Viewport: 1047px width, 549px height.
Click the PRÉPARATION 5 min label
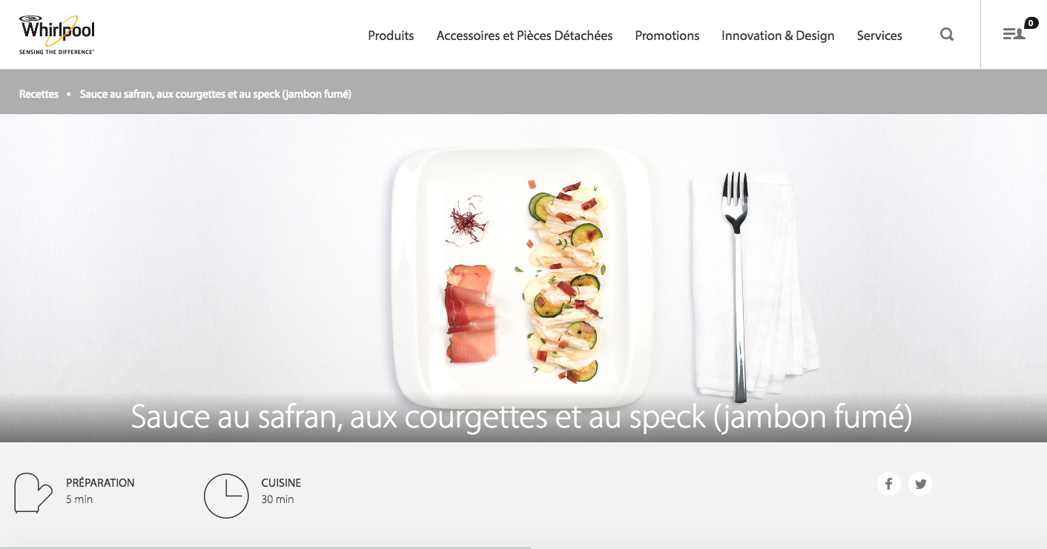(100, 490)
